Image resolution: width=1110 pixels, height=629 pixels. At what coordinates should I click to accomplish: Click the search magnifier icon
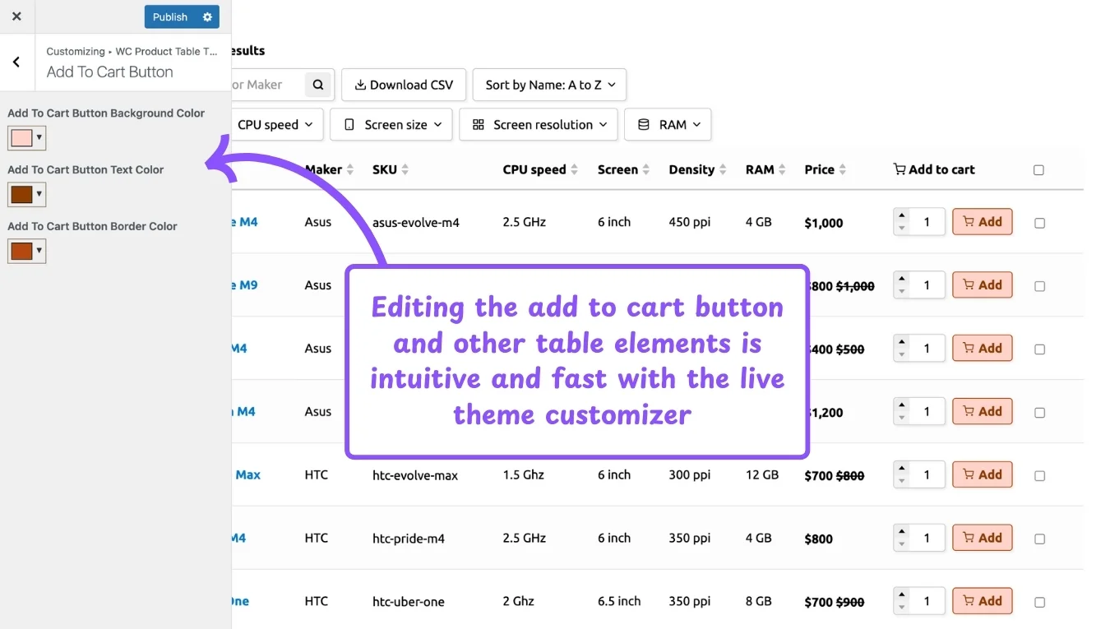coord(318,85)
